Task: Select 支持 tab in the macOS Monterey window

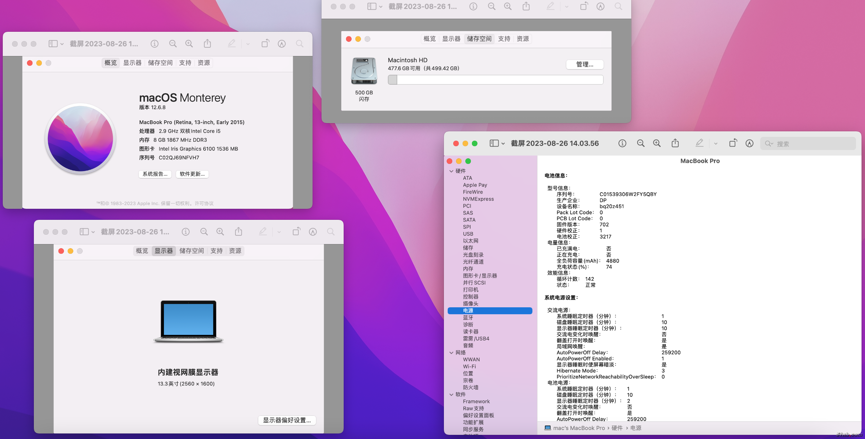Action: [185, 63]
